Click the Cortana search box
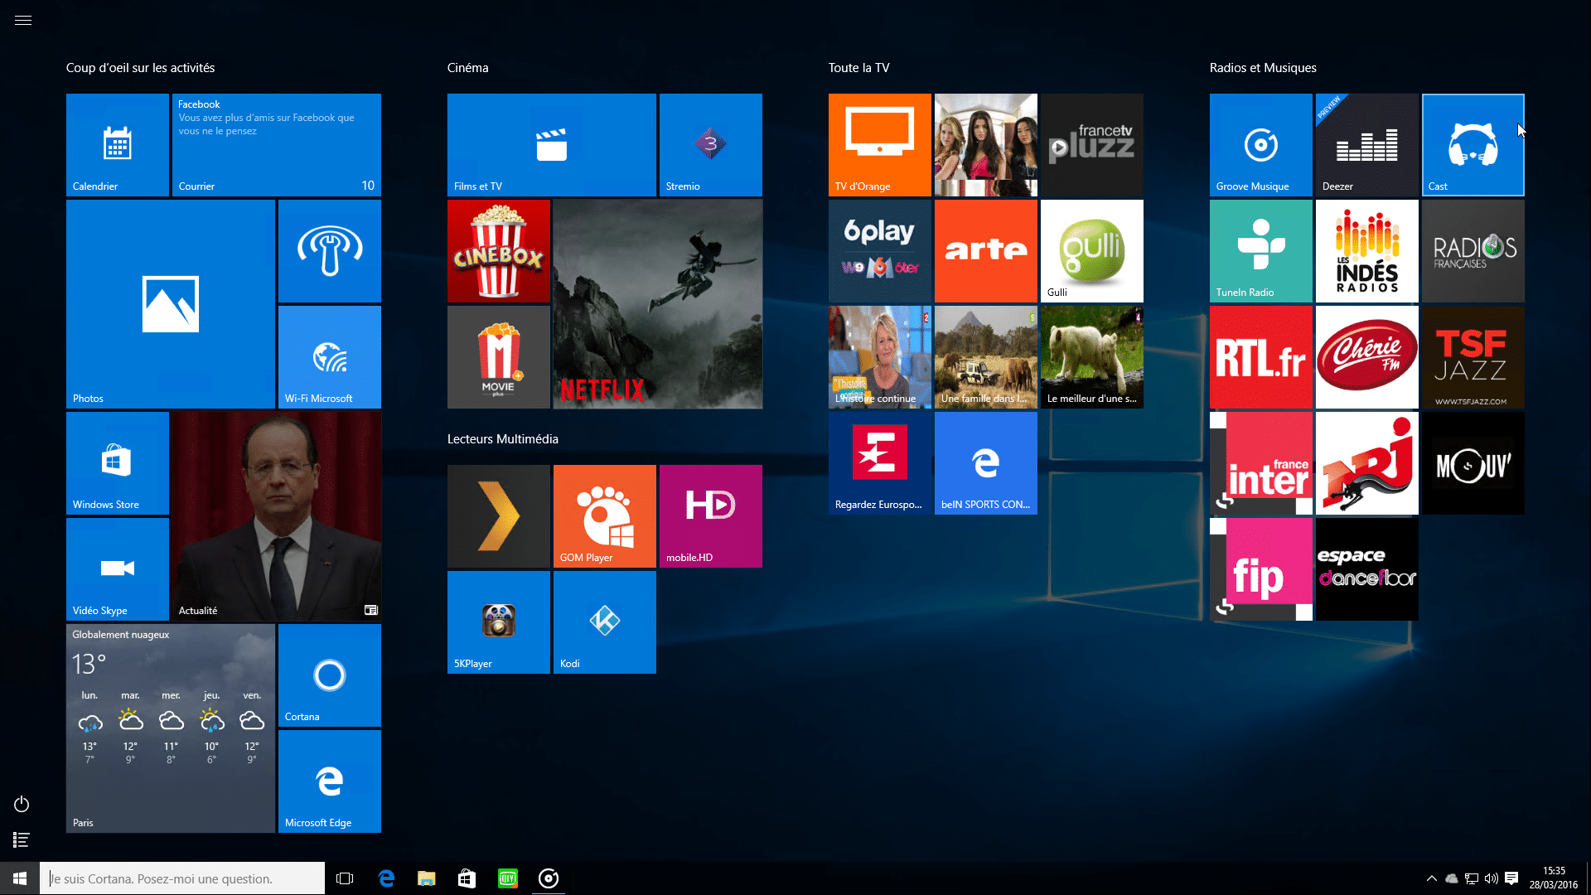 [x=182, y=878]
